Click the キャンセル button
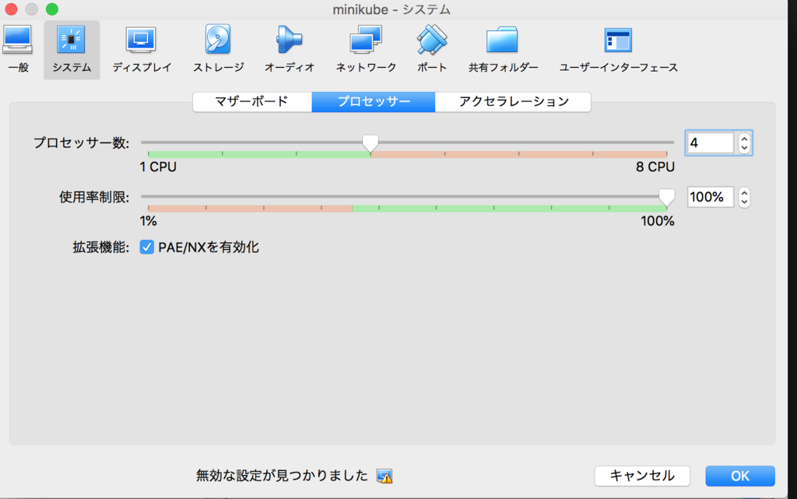The width and height of the screenshot is (797, 499). pyautogui.click(x=642, y=476)
